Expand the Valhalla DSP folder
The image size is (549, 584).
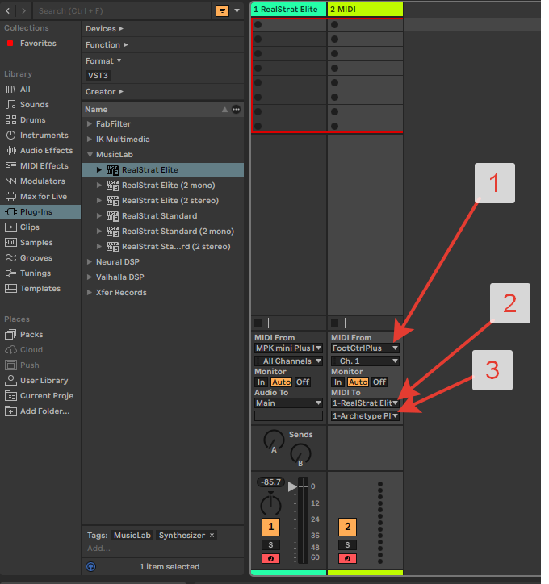[x=90, y=277]
